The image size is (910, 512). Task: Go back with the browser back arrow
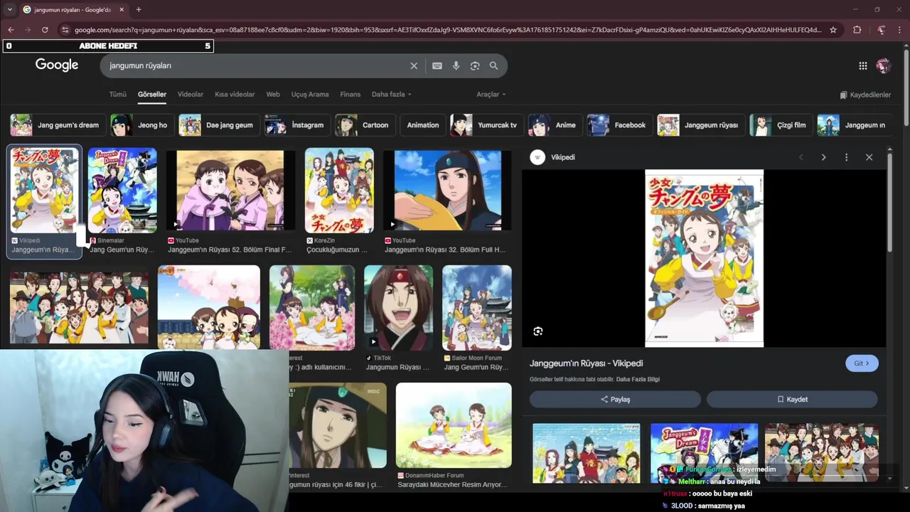(x=11, y=30)
